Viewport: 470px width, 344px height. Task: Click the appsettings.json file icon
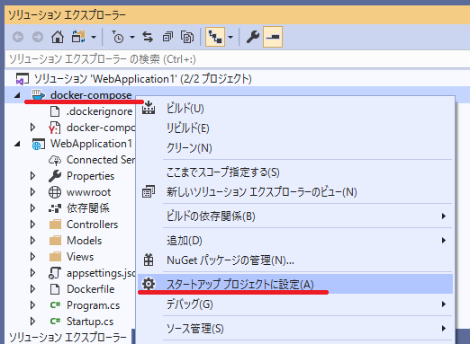pos(55,273)
